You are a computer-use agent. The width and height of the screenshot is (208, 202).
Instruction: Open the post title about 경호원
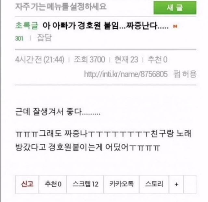(105, 25)
